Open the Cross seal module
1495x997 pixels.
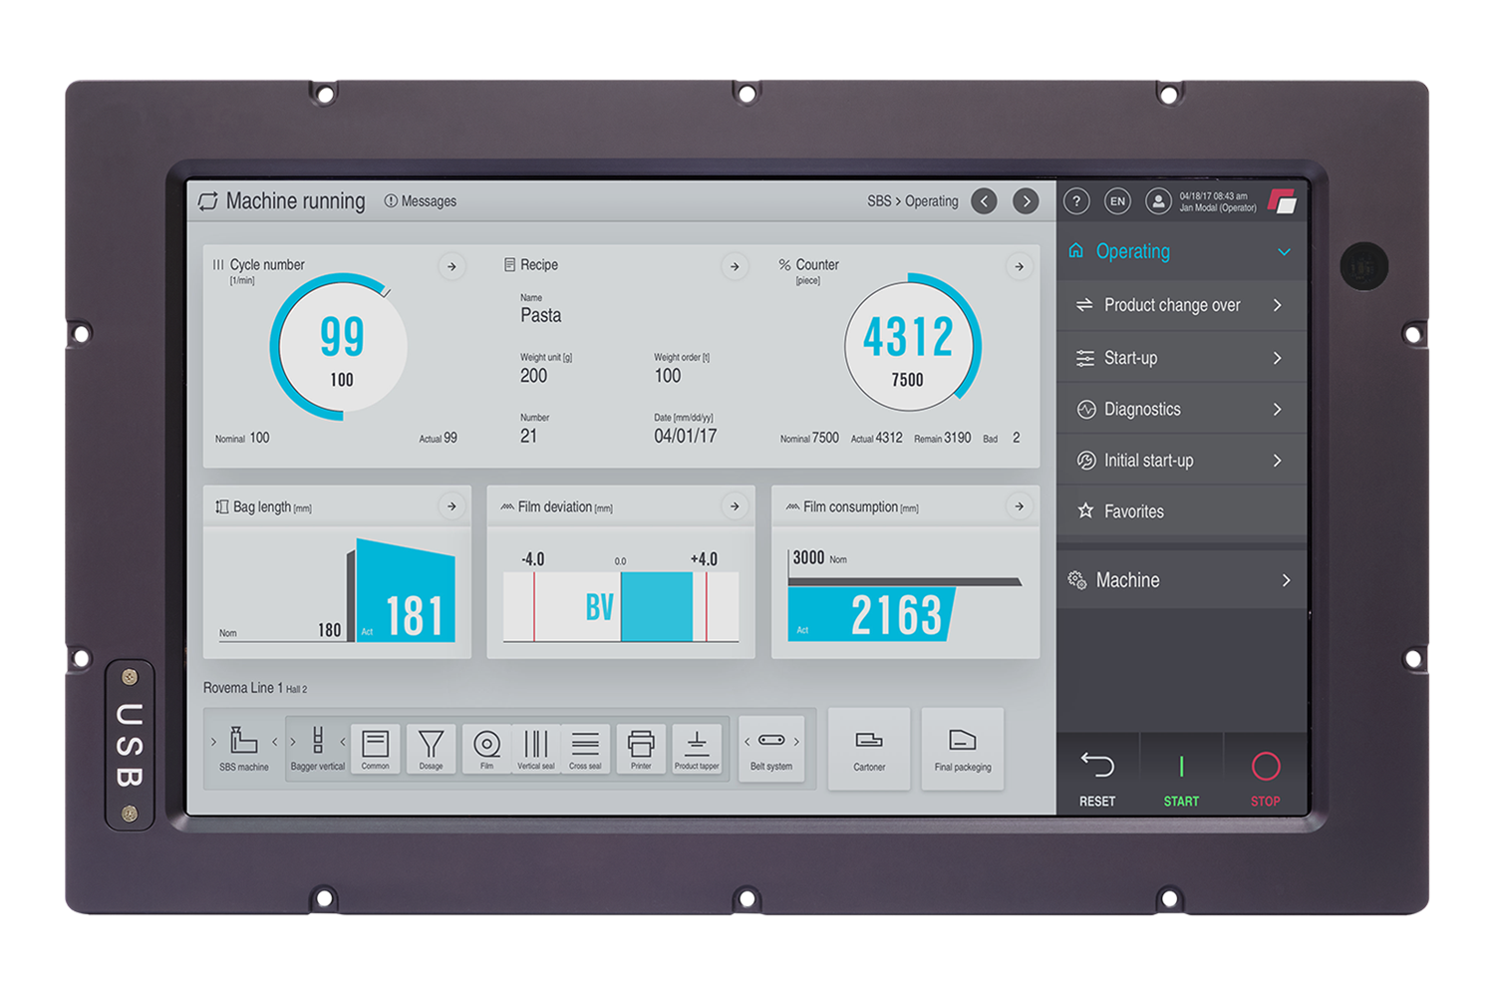[585, 749]
